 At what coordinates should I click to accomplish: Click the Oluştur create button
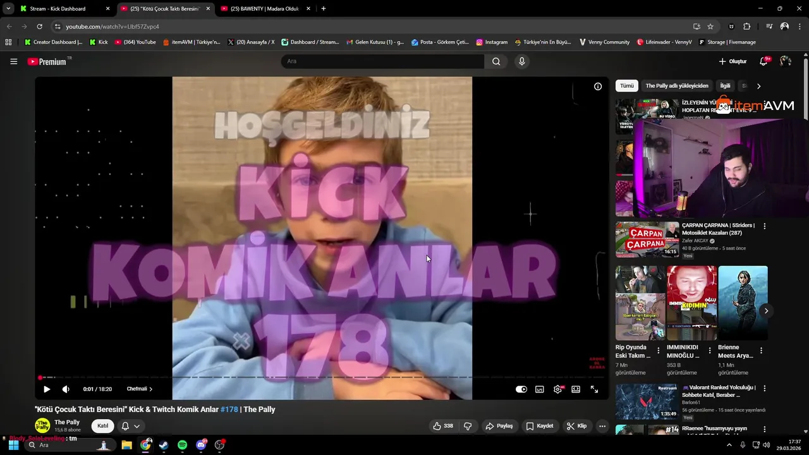point(733,61)
